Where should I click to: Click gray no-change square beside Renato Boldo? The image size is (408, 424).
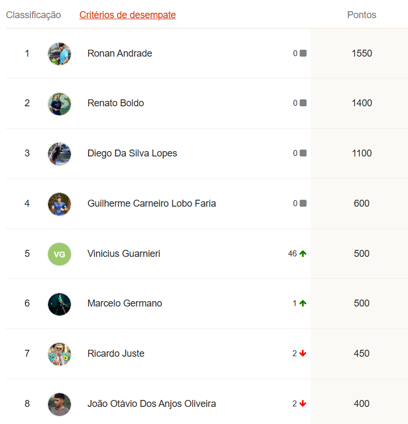pos(303,103)
